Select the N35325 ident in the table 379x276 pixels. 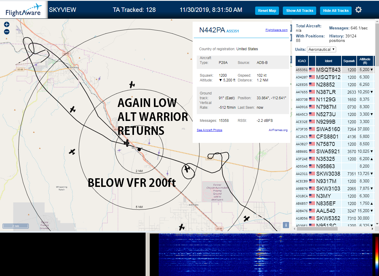[325, 159]
